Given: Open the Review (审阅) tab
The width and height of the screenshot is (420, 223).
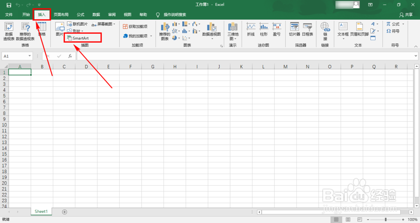Looking at the screenshot, I should click(x=112, y=15).
